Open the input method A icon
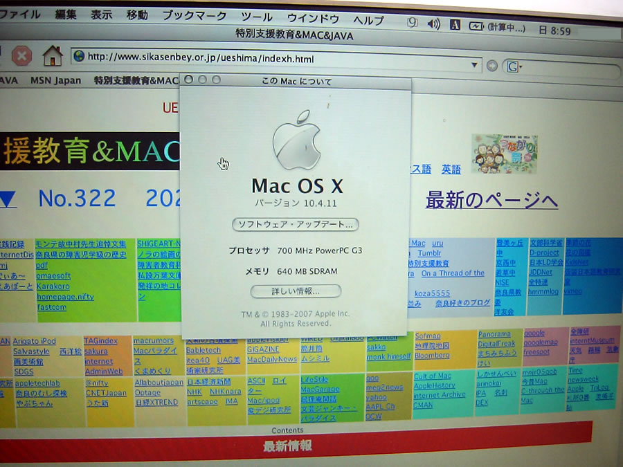This screenshot has height=467, width=623. coord(455,25)
